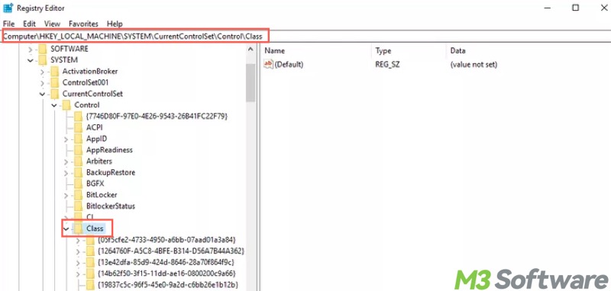Click the BackupRestore folder icon
This screenshot has width=611, height=291.
click(x=79, y=173)
